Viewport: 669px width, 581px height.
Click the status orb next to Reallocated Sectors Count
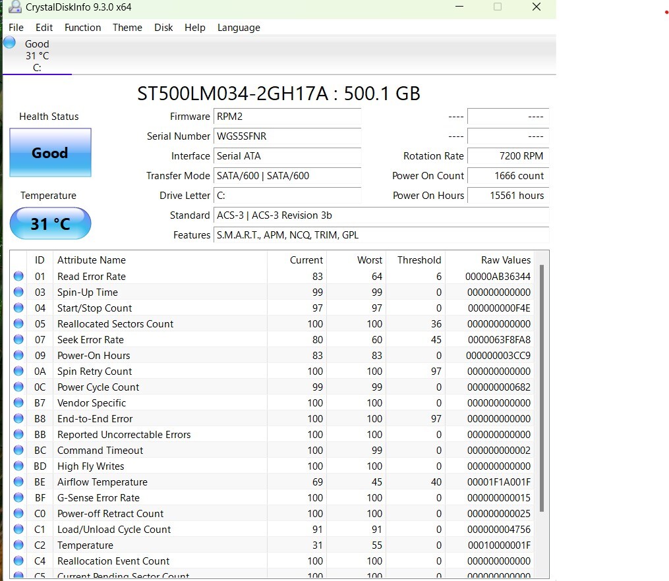[18, 324]
